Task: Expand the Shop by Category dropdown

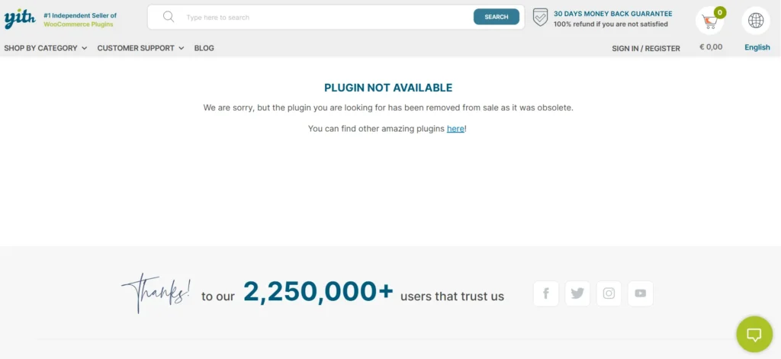Action: click(x=46, y=48)
